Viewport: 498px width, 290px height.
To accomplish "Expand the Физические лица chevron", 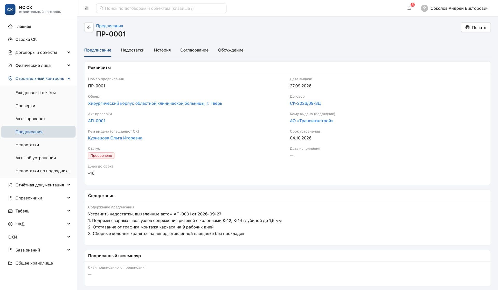I will pos(69,65).
